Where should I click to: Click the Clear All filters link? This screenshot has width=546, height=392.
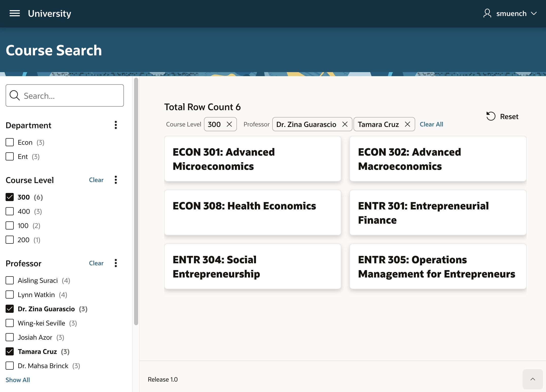431,124
